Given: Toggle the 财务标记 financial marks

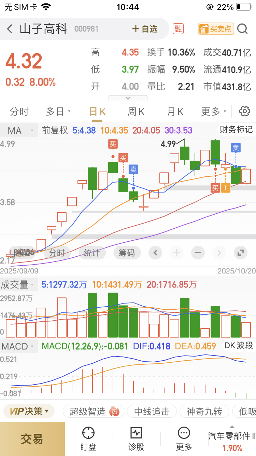Looking at the screenshot, I should tap(236, 130).
